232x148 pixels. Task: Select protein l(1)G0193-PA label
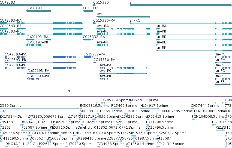(x=38, y=71)
